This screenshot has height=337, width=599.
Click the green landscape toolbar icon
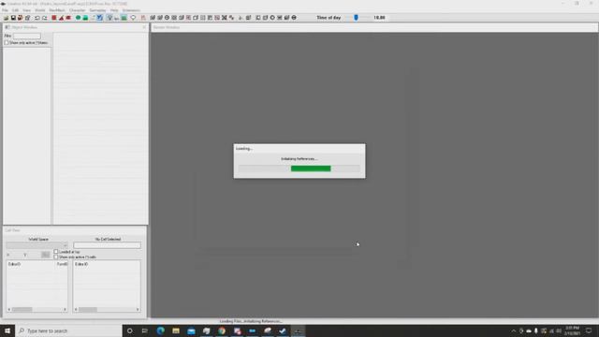point(85,18)
